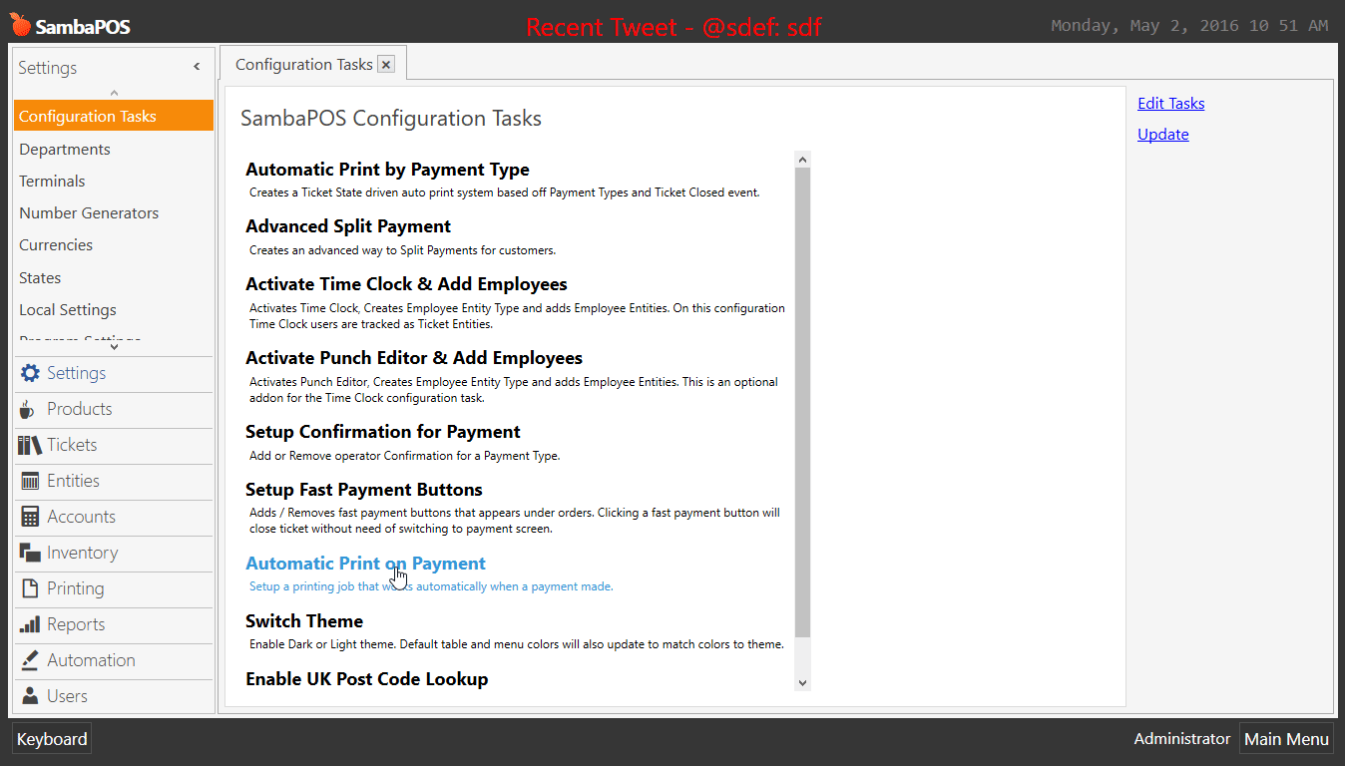Click the date and time display
The width and height of the screenshot is (1345, 766).
tap(1189, 26)
